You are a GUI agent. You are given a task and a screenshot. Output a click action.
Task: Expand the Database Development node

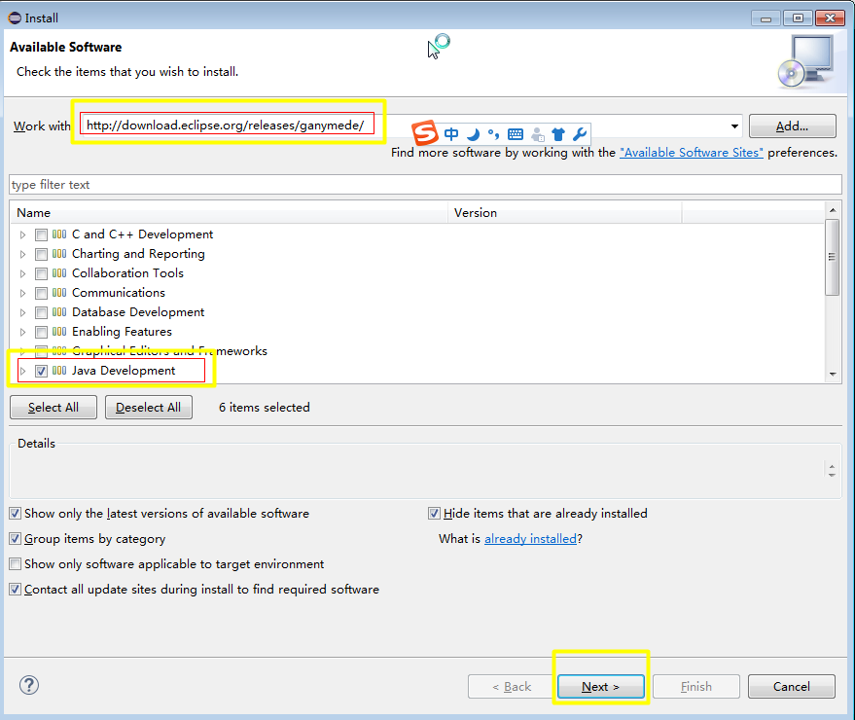22,312
